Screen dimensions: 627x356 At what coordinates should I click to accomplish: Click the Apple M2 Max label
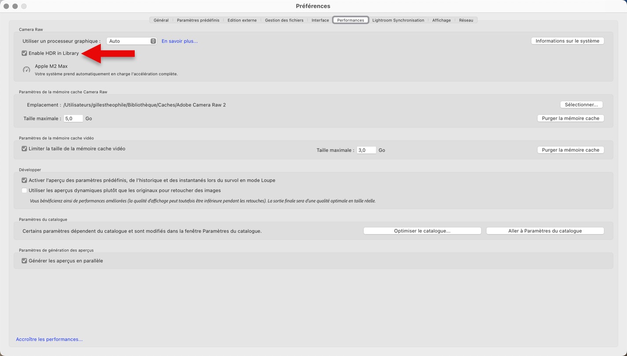click(x=51, y=66)
